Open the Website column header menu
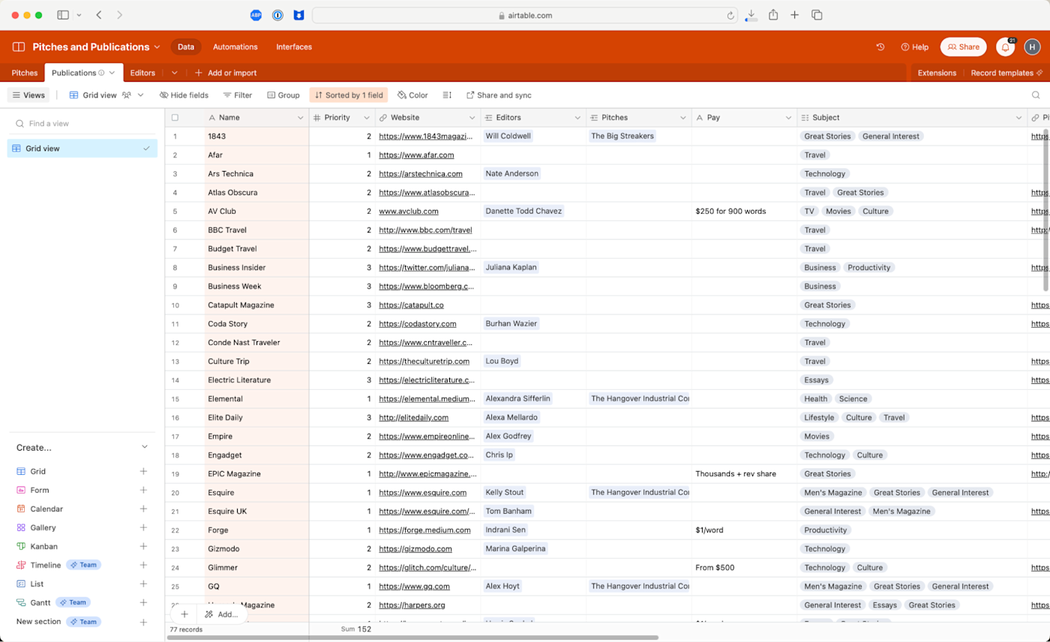Viewport: 1050px width, 642px height. point(472,118)
